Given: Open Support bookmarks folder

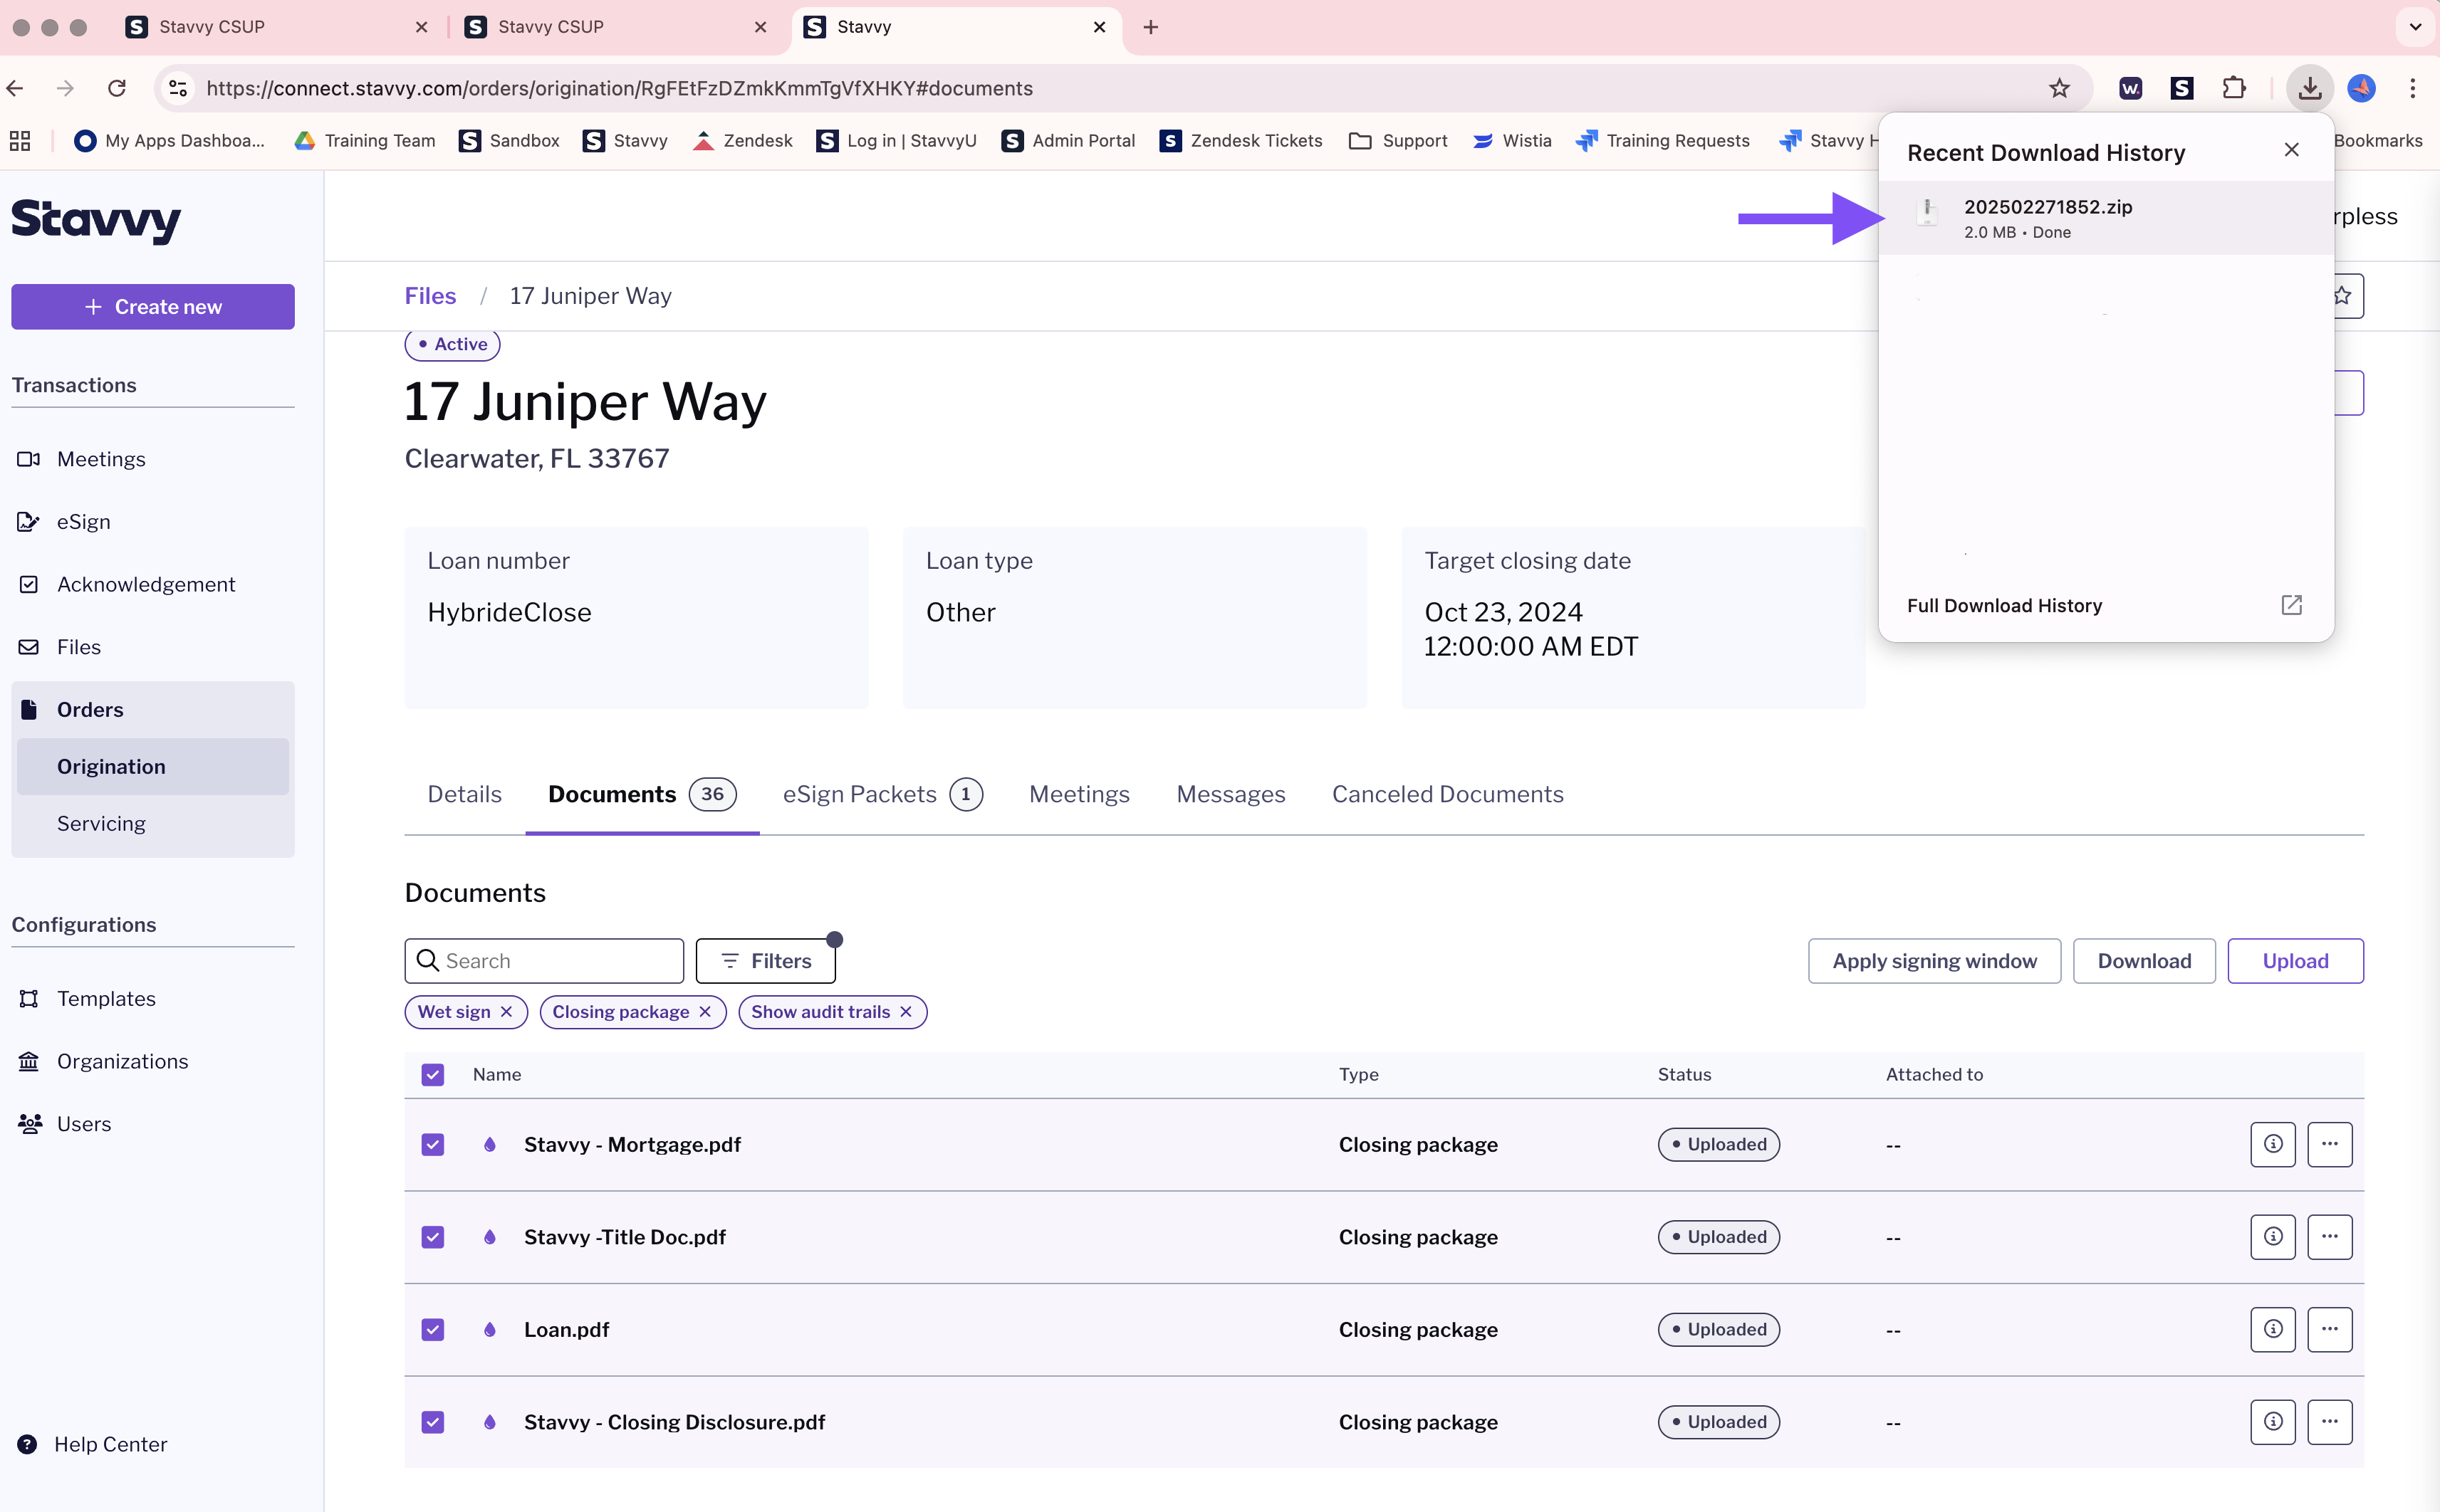Looking at the screenshot, I should [x=1399, y=140].
